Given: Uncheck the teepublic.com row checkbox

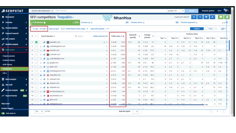Looking at the screenshot, I should (x=36, y=42).
